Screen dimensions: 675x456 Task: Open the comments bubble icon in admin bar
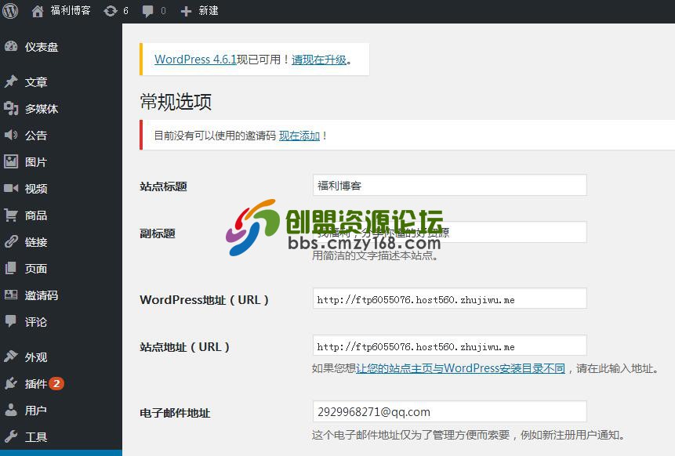(147, 11)
